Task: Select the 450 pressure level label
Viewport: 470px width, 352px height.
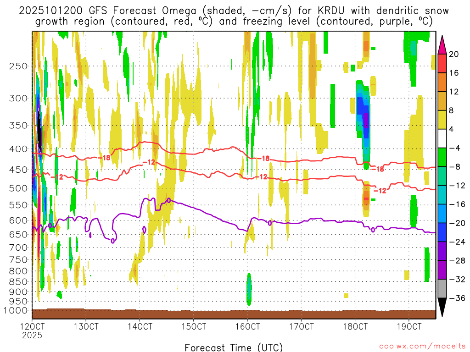Action: pyautogui.click(x=18, y=170)
